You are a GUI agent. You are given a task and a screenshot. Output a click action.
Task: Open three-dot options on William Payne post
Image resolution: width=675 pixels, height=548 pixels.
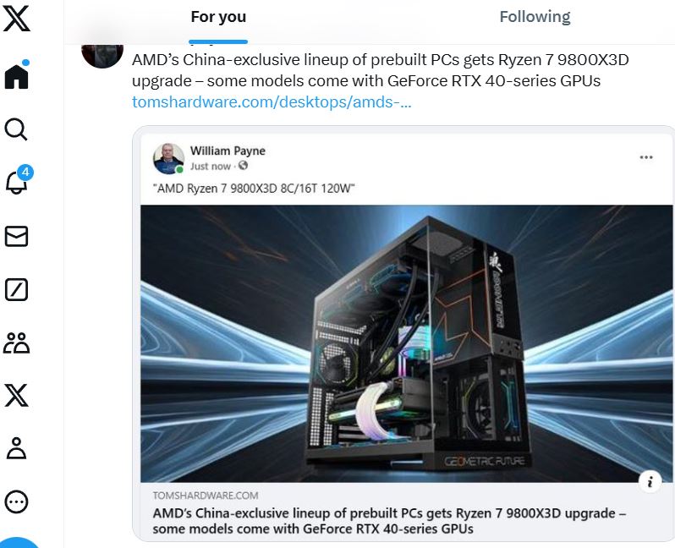coord(646,157)
